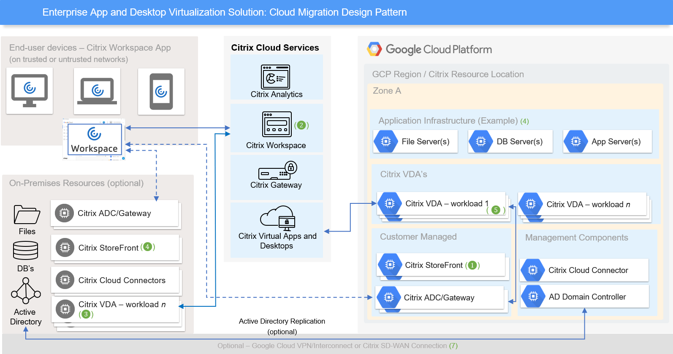The width and height of the screenshot is (673, 354).
Task: Select the bottom VPN/Interconnect or SD-WAN Connection text
Action: (x=337, y=346)
